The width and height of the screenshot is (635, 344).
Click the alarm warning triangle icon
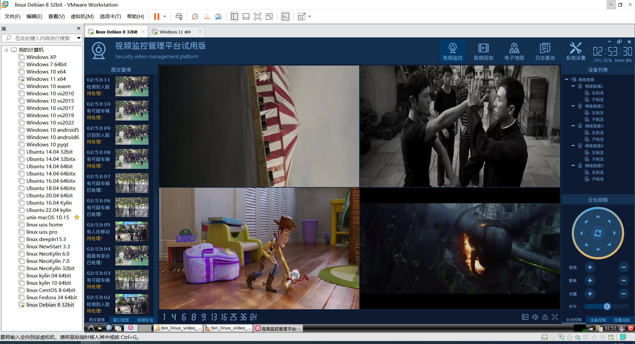[x=545, y=317]
